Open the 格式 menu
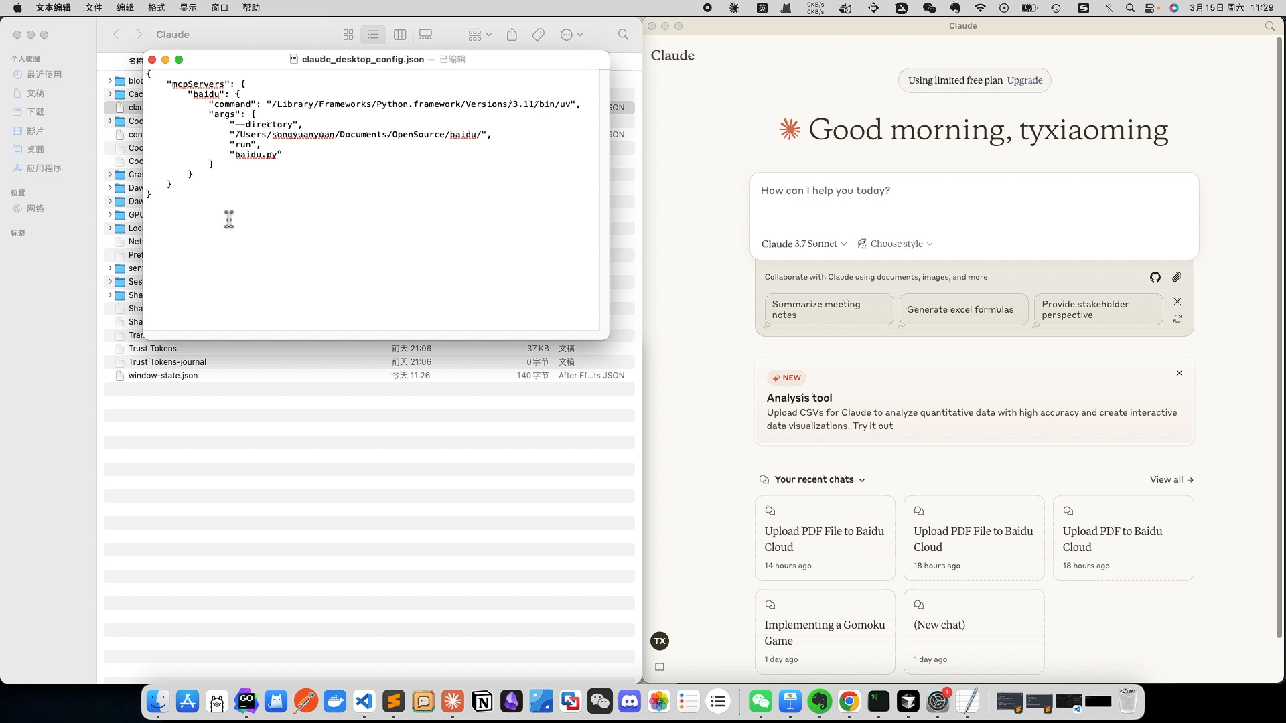1286x723 pixels. [x=157, y=8]
